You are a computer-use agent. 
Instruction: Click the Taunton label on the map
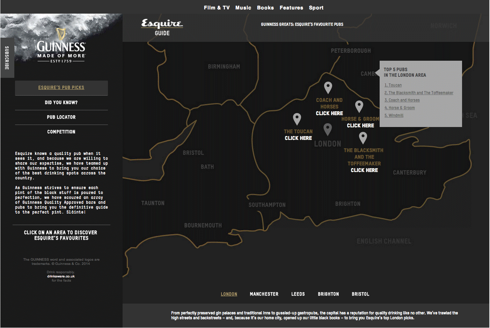153,203
